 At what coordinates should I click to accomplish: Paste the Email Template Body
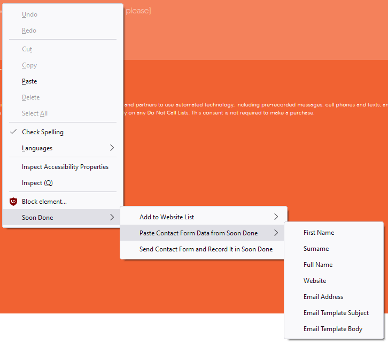pyautogui.click(x=334, y=329)
